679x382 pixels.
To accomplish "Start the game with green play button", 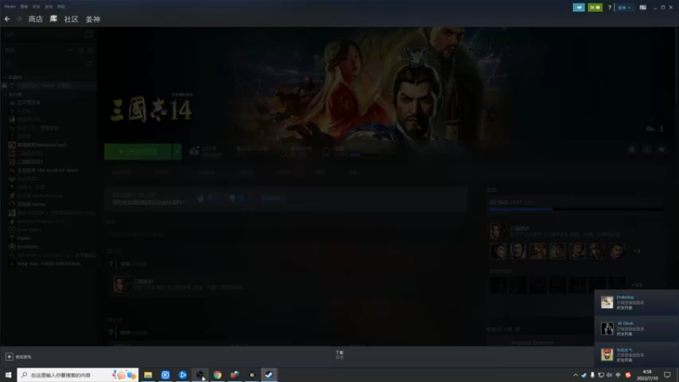I will coord(138,152).
